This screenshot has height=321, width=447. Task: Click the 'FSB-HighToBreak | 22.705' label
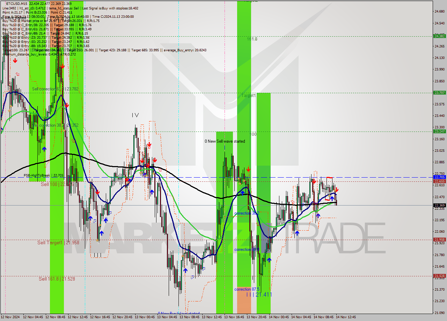tap(44, 176)
